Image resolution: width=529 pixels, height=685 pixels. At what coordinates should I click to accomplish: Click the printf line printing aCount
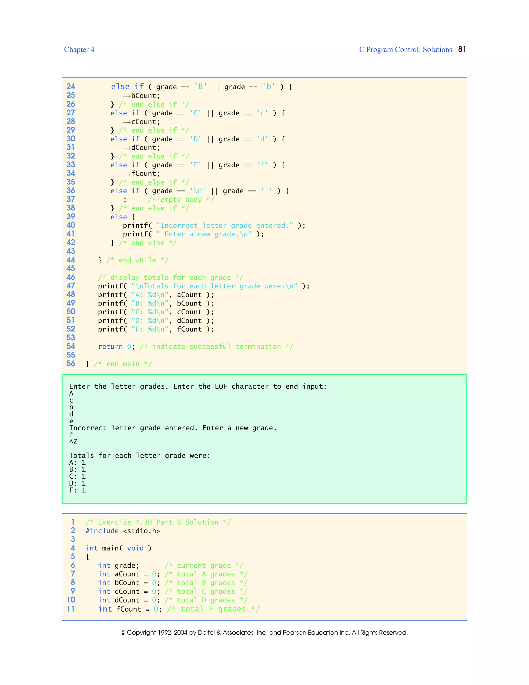(x=156, y=294)
